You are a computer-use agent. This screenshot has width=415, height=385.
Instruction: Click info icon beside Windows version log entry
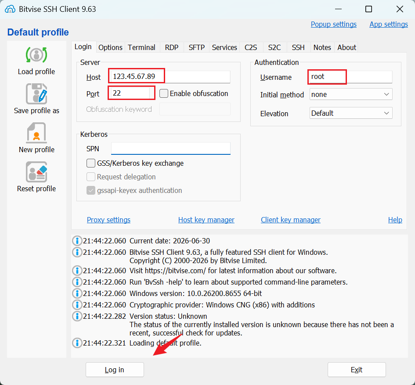click(x=77, y=293)
